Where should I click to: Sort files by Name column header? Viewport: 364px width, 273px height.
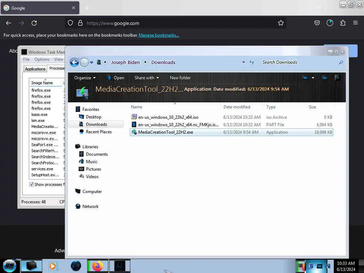coord(136,107)
